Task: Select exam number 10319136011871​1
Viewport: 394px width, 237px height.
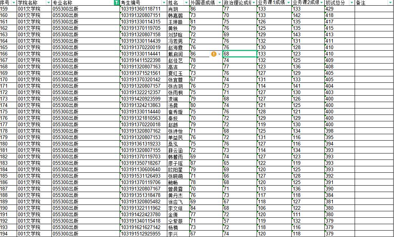Action: tap(143, 9)
